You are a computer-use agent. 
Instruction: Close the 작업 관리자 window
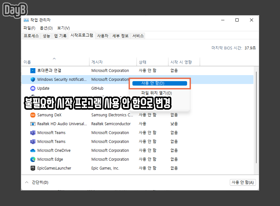[x=252, y=20]
